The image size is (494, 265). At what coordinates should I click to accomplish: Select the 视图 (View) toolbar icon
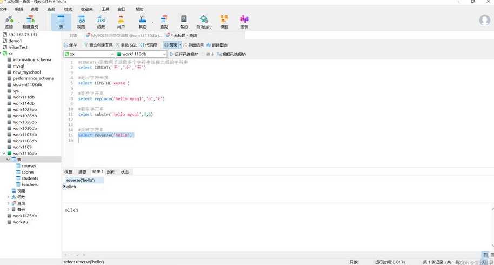coord(81,22)
